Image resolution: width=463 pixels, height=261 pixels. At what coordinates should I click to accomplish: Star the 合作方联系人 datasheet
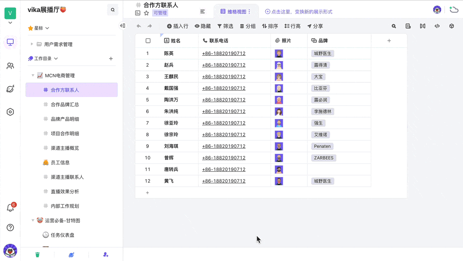point(146,13)
